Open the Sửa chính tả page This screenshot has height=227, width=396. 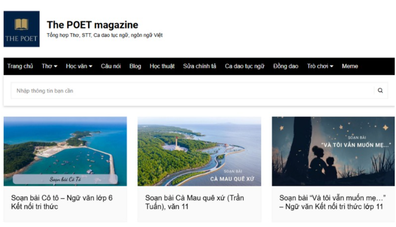click(x=199, y=66)
